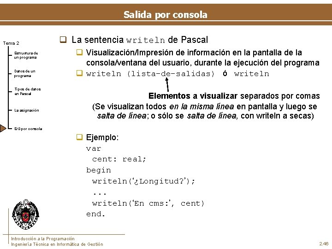
Task: Click the code keyword 'var'
Action: (94, 148)
